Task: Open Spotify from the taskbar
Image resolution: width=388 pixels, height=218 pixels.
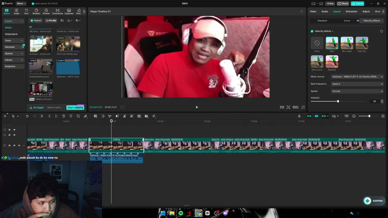Action: click(x=181, y=213)
